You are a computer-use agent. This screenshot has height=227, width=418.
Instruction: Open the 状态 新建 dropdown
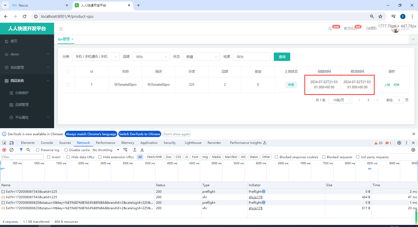click(201, 57)
